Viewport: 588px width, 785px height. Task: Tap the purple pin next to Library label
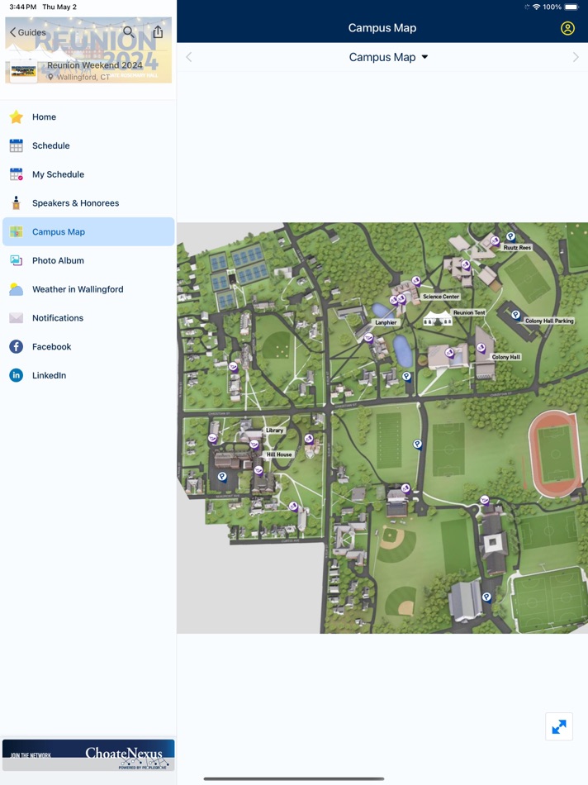coord(254,445)
